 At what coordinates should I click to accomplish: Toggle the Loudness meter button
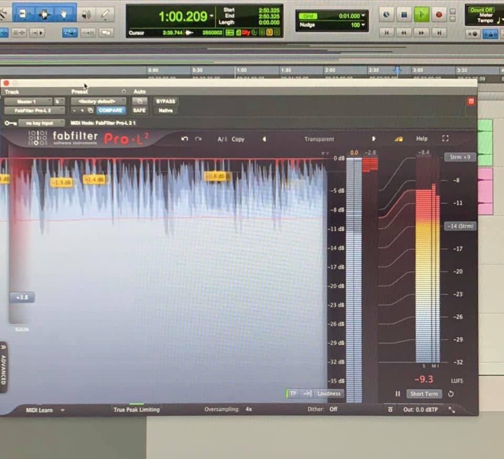(329, 393)
